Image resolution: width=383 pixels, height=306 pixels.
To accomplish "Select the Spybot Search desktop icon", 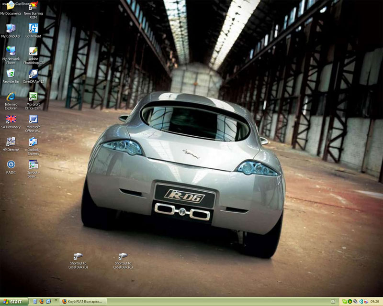I will pyautogui.click(x=33, y=164).
